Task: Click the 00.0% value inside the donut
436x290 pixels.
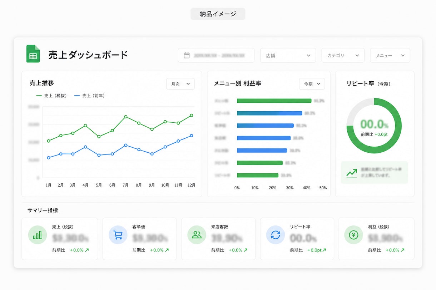Action: point(374,124)
